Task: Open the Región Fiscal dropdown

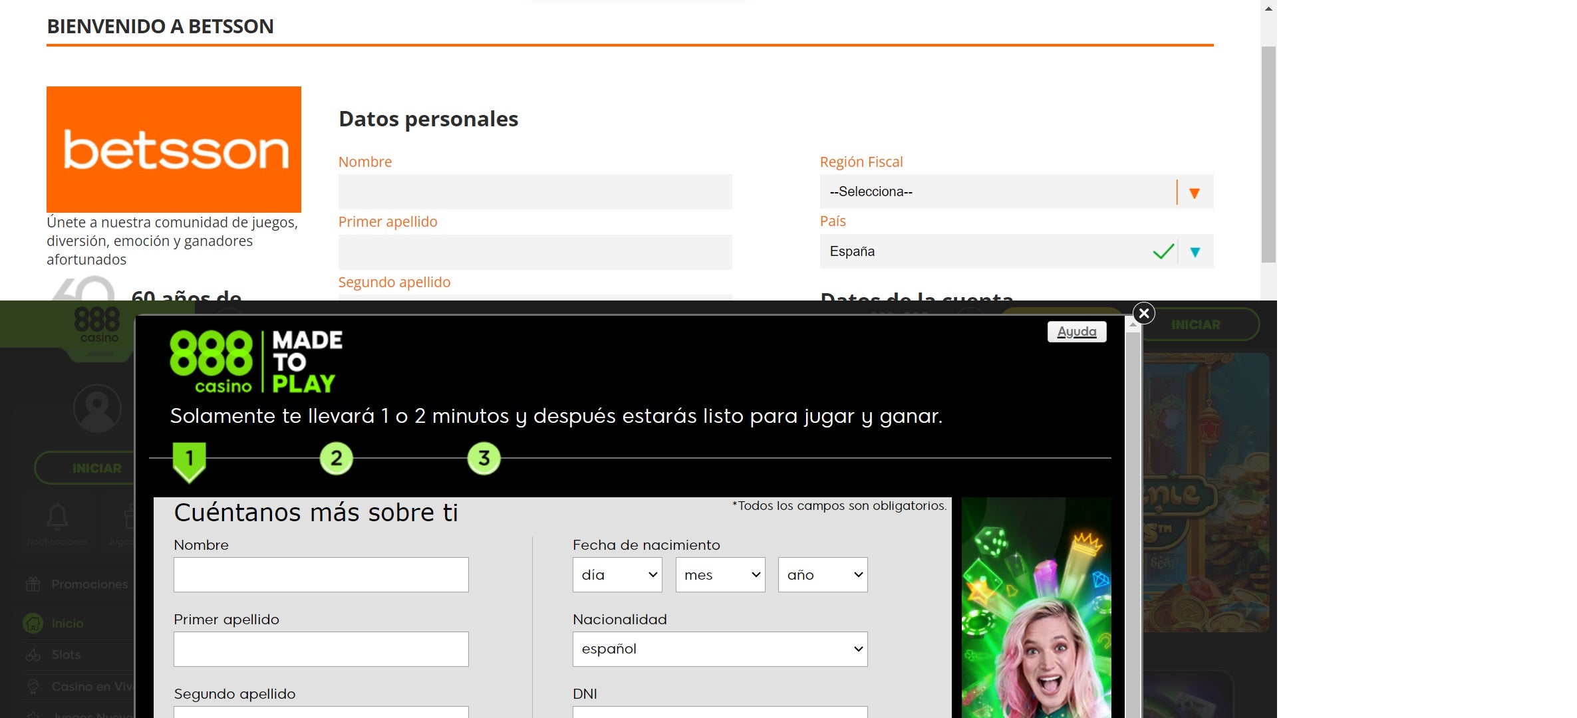Action: [1016, 191]
